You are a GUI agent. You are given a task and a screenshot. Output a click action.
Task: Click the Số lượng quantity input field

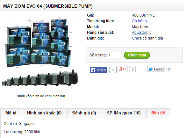[115, 55]
